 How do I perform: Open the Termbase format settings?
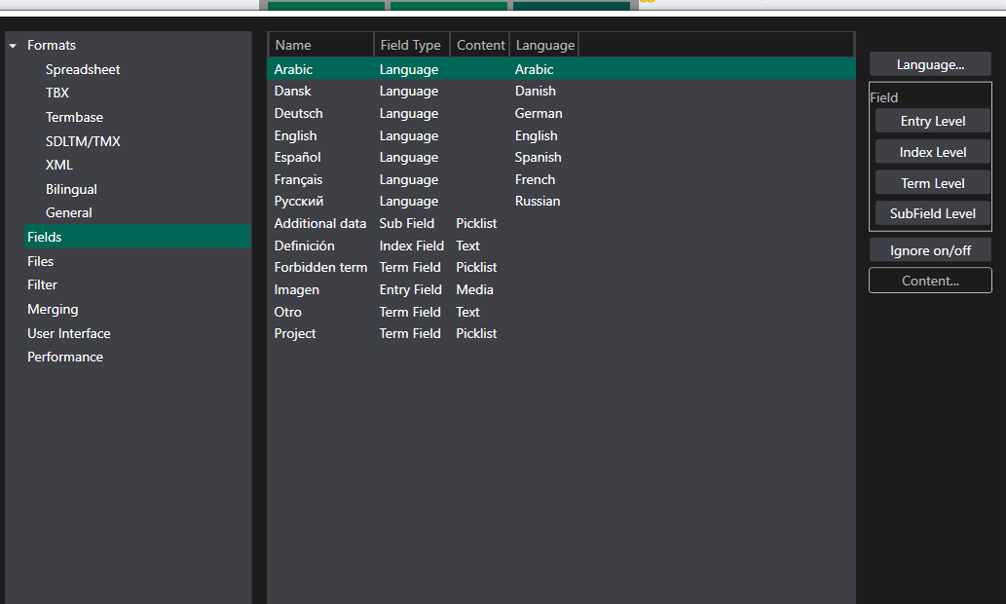pos(72,117)
